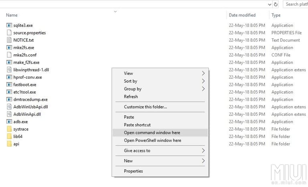308x187 pixels.
Task: Click the sqlite3.exe file icon
Action: [10, 25]
